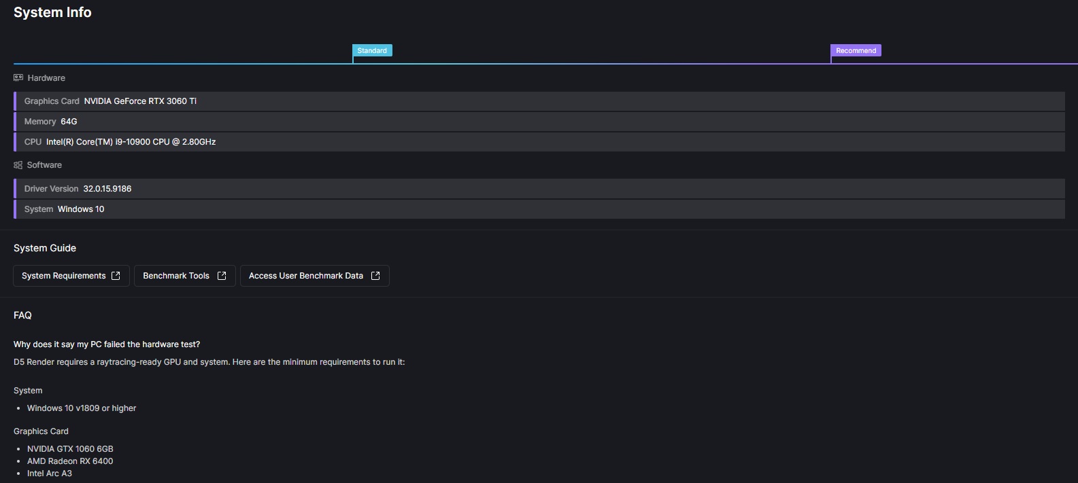Click the NVIDIA GTX 1060 6GB list item

click(x=70, y=449)
